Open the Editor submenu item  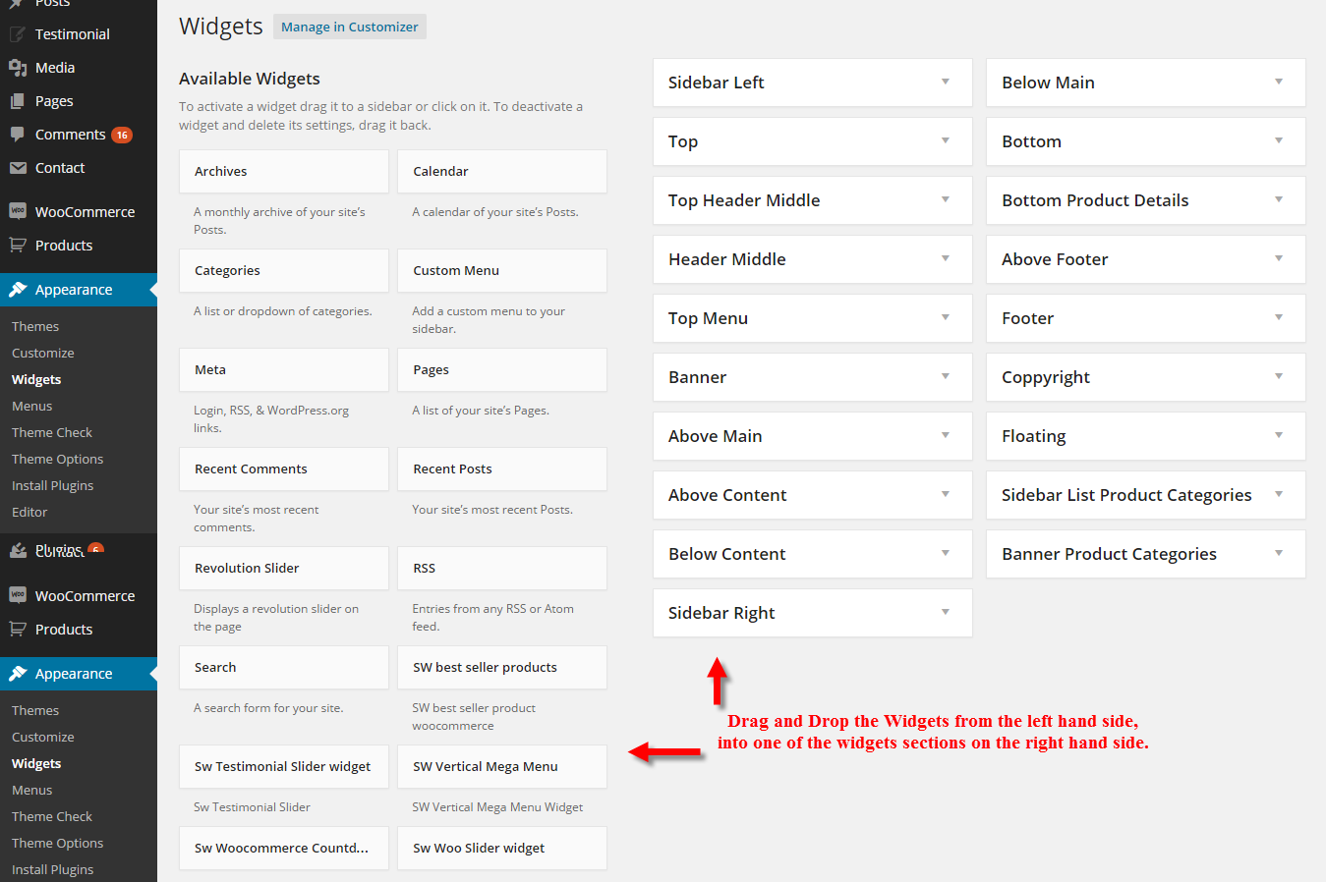(29, 512)
